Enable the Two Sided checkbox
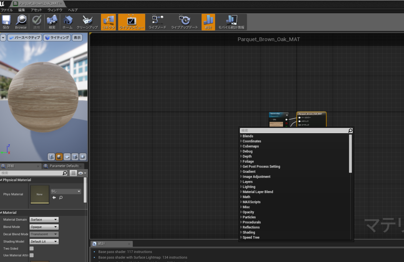Screen dimensions: 404x262 (x=32, y=249)
